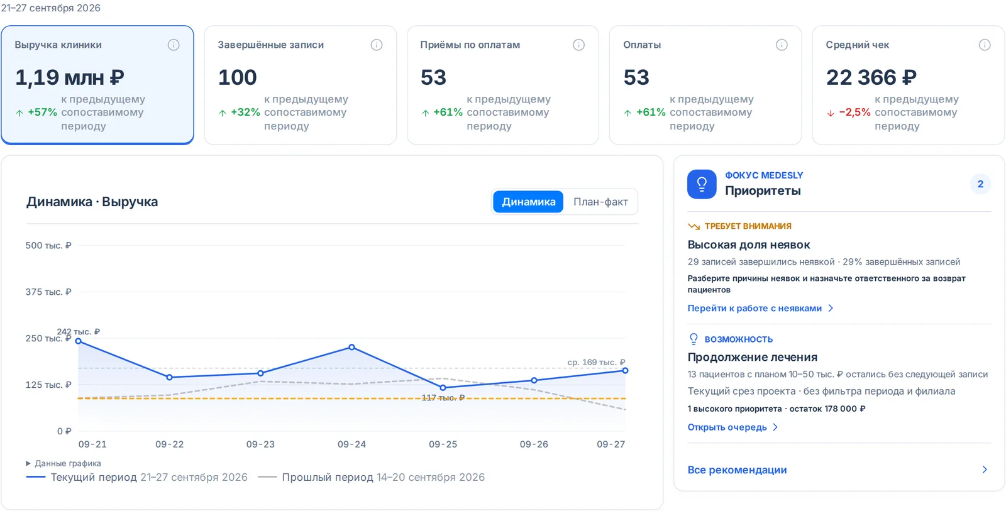Click the 125 тыс. ₽ axis label

pos(48,385)
